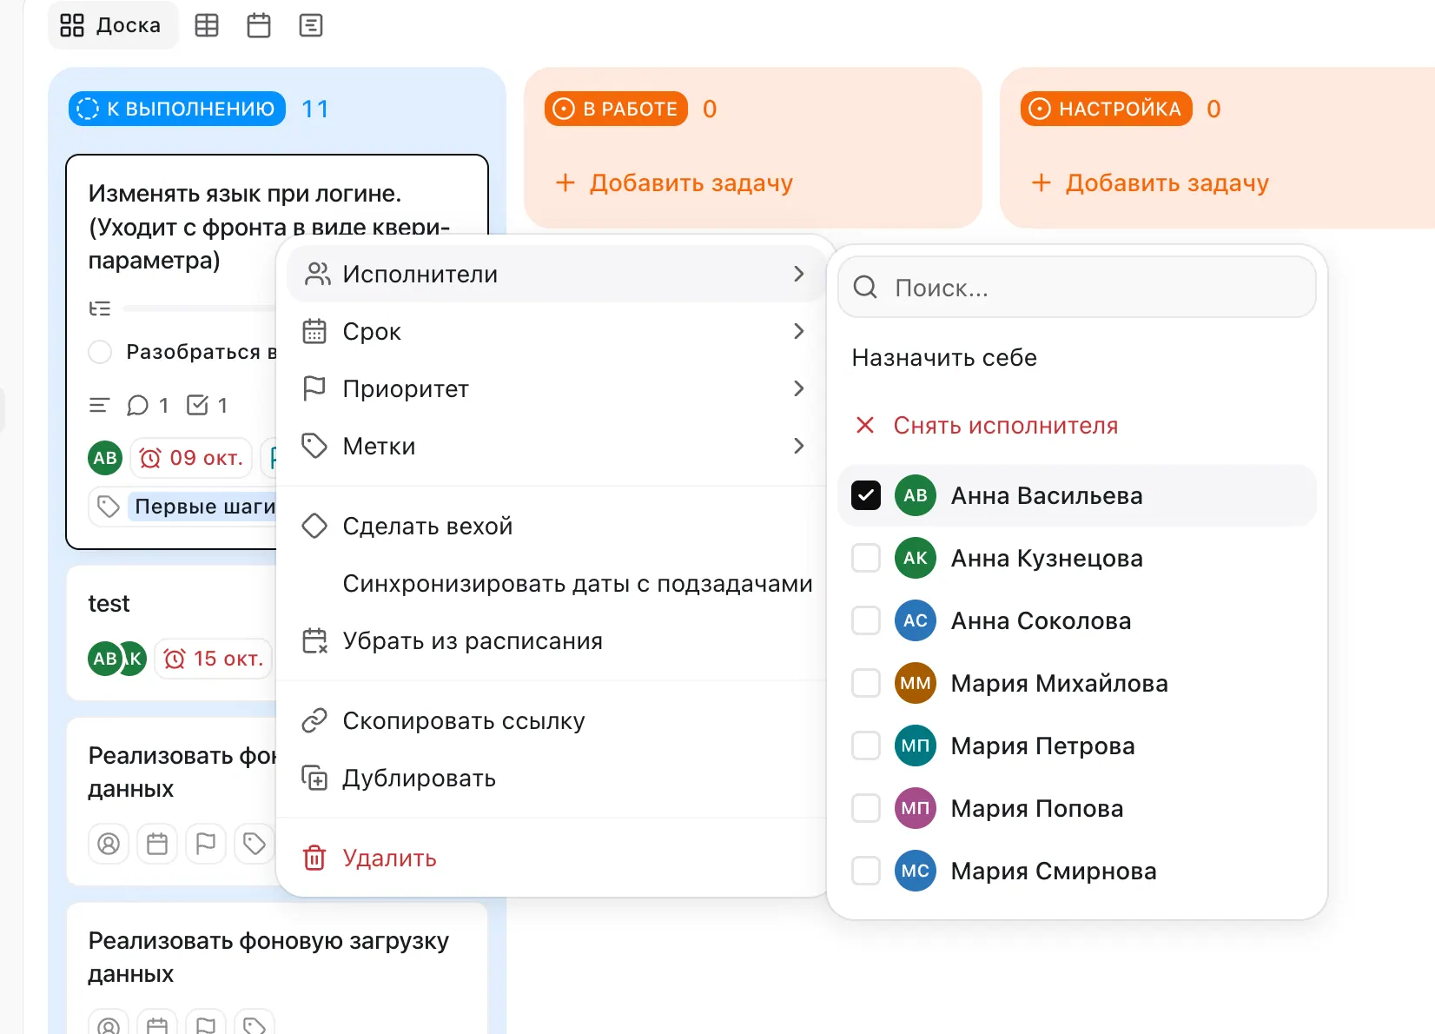Screen dimensions: 1435x1034
Task: Click the АВ avatar on the test card
Action: click(x=104, y=659)
